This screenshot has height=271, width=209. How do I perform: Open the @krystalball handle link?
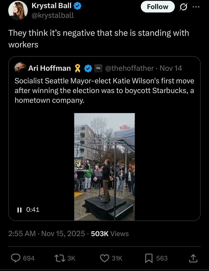pos(53,15)
